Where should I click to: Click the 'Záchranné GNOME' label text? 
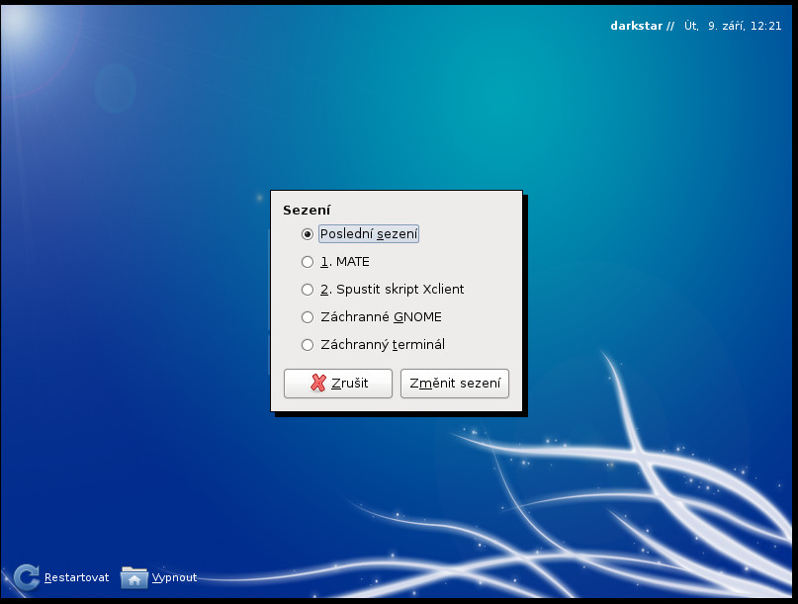point(381,317)
